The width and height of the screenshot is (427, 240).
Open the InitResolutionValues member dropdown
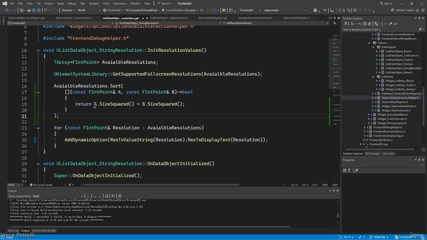(276, 23)
